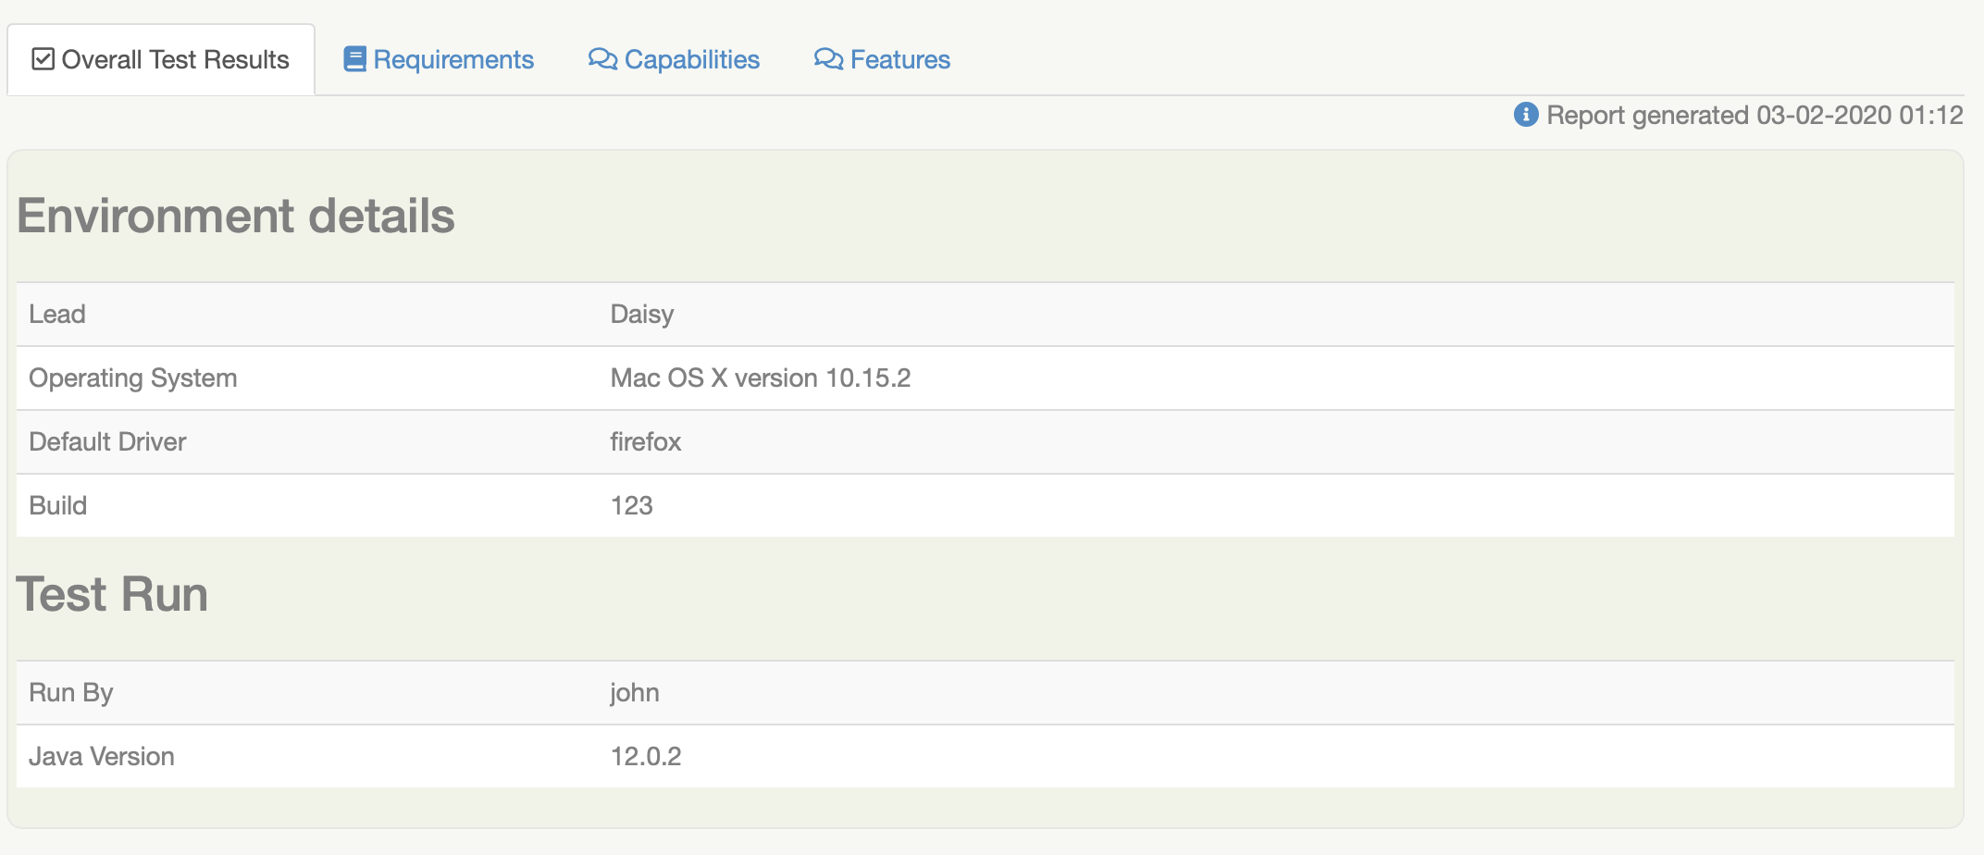Click the Java Version value 12.0.2
This screenshot has width=1984, height=855.
point(645,757)
